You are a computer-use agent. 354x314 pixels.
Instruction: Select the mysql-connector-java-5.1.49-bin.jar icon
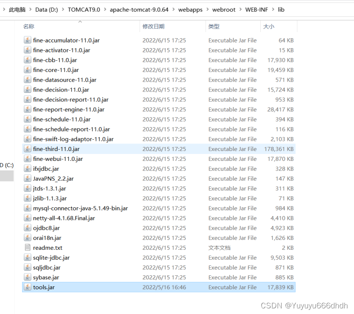(x=27, y=208)
